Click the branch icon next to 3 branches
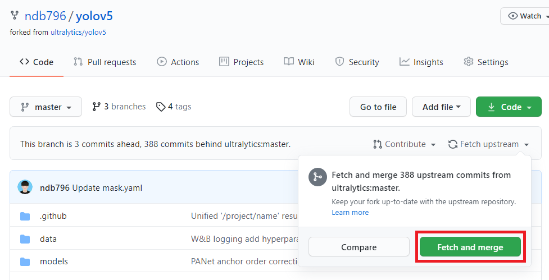This screenshot has width=549, height=280. pos(97,107)
